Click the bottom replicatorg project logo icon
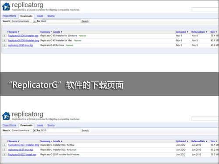Image resolution: width=219 pixels, height=164 pixels. tap(6, 116)
